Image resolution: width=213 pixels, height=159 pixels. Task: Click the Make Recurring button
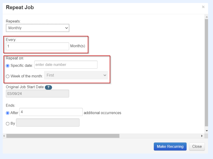coord(170,147)
